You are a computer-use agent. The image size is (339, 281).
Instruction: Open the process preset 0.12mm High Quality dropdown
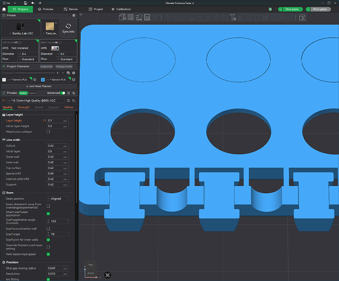tap(36, 101)
